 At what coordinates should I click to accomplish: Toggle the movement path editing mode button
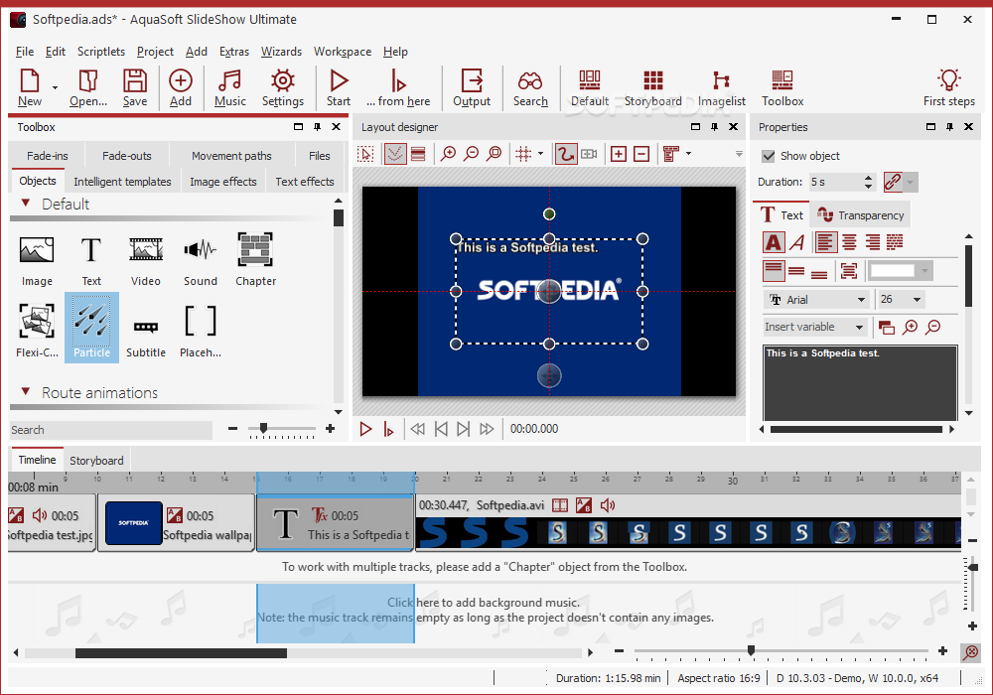tap(566, 154)
